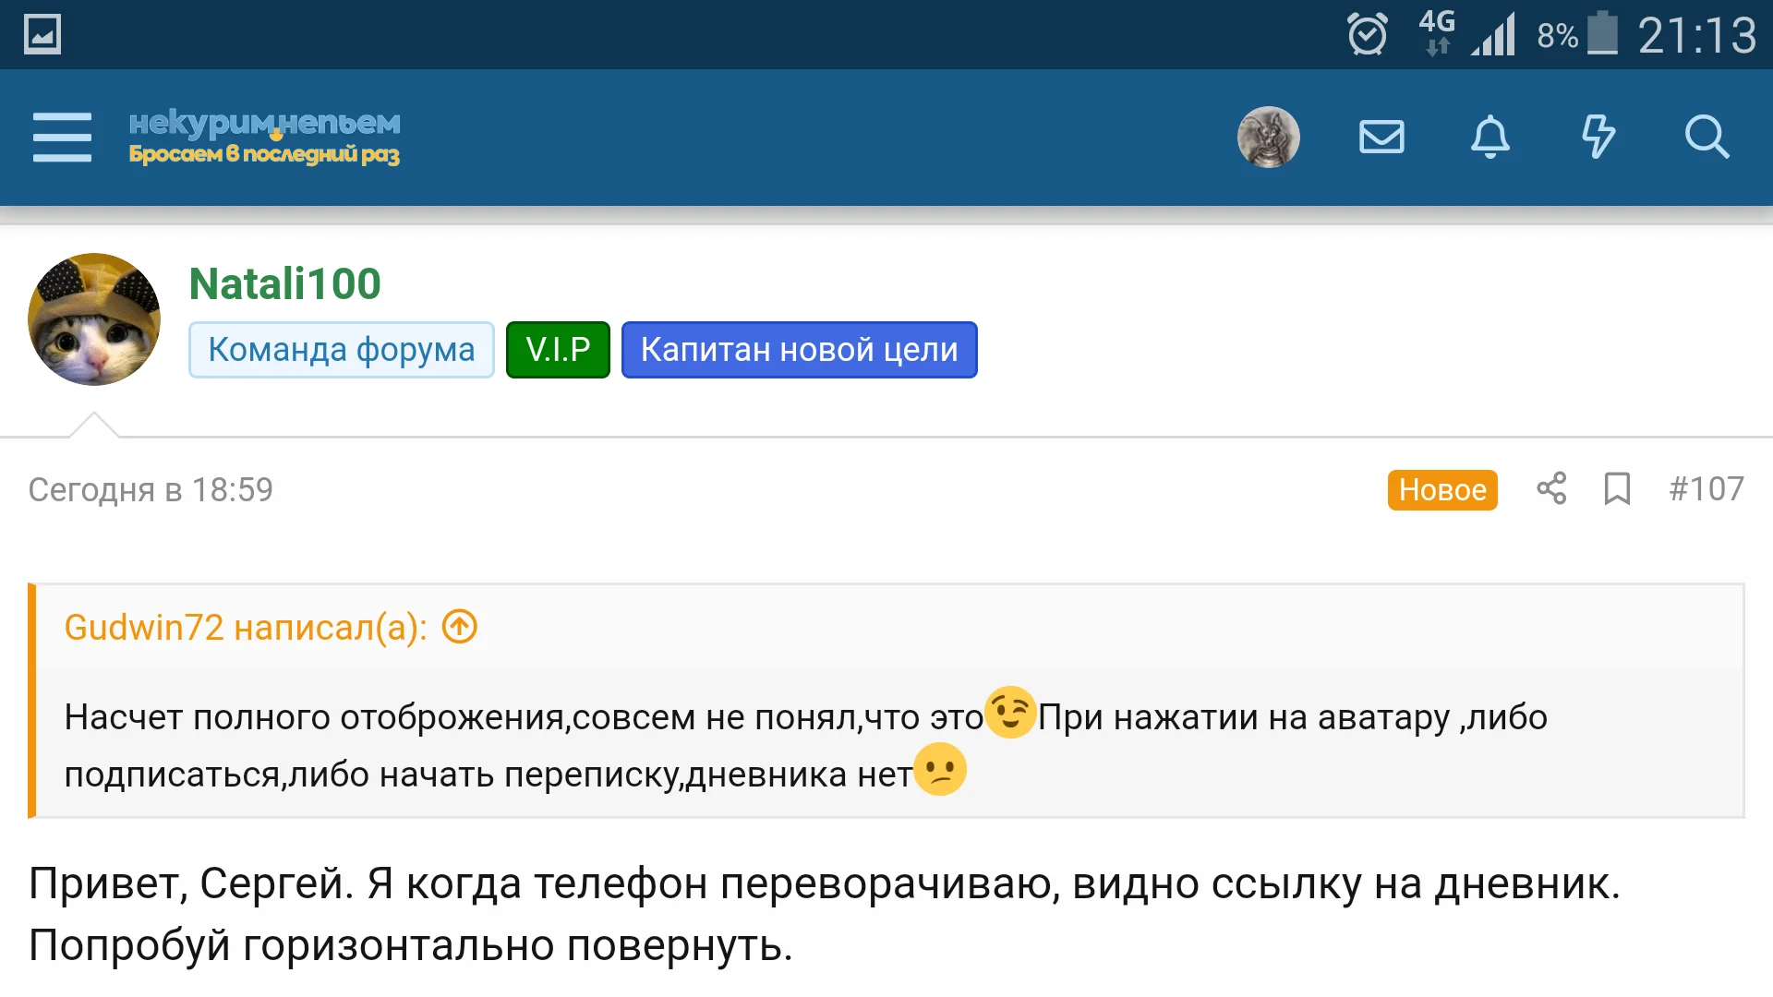Toggle the 'Новое' marker on the post
Image resolution: width=1773 pixels, height=997 pixels.
1441,490
